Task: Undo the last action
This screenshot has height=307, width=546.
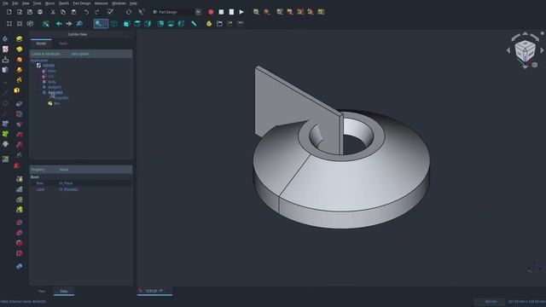Action: [x=86, y=12]
